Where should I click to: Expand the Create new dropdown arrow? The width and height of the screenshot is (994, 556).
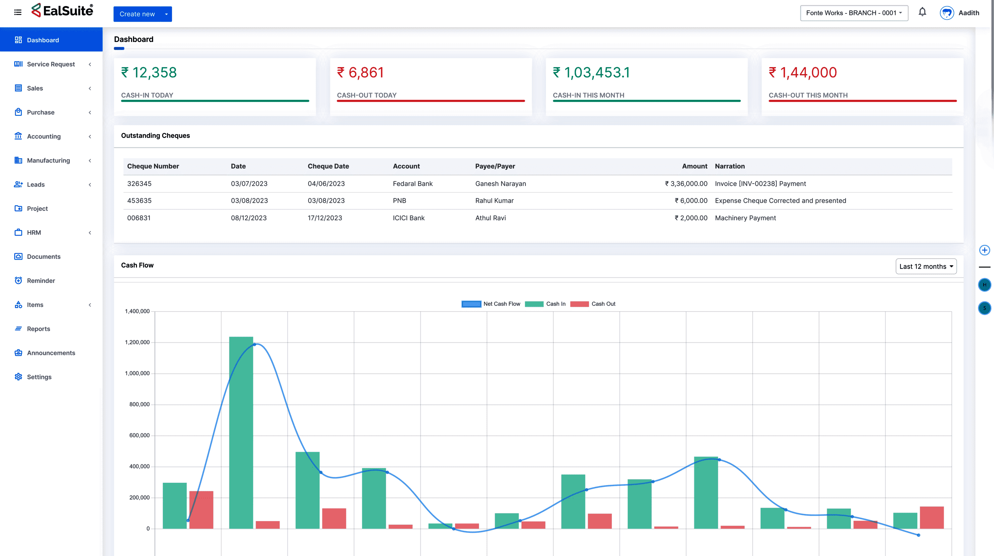click(x=166, y=14)
